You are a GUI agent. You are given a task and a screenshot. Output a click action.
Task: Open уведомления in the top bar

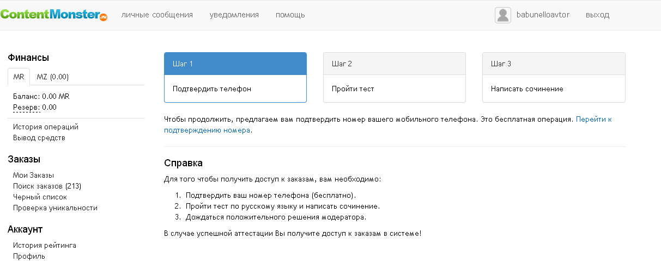(x=234, y=15)
